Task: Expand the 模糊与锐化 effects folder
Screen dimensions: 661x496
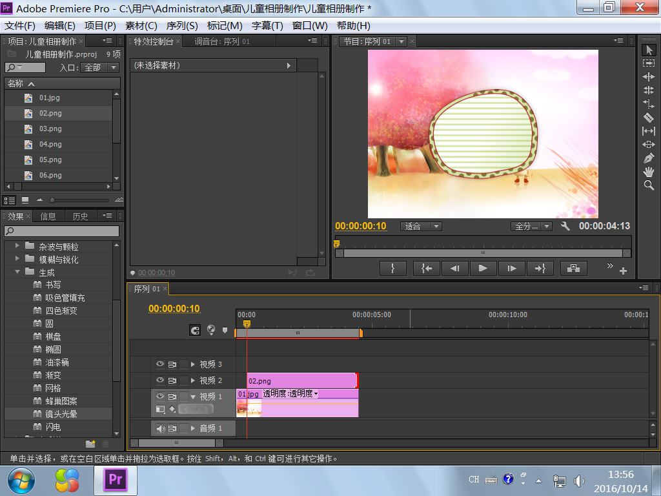Action: coord(17,258)
